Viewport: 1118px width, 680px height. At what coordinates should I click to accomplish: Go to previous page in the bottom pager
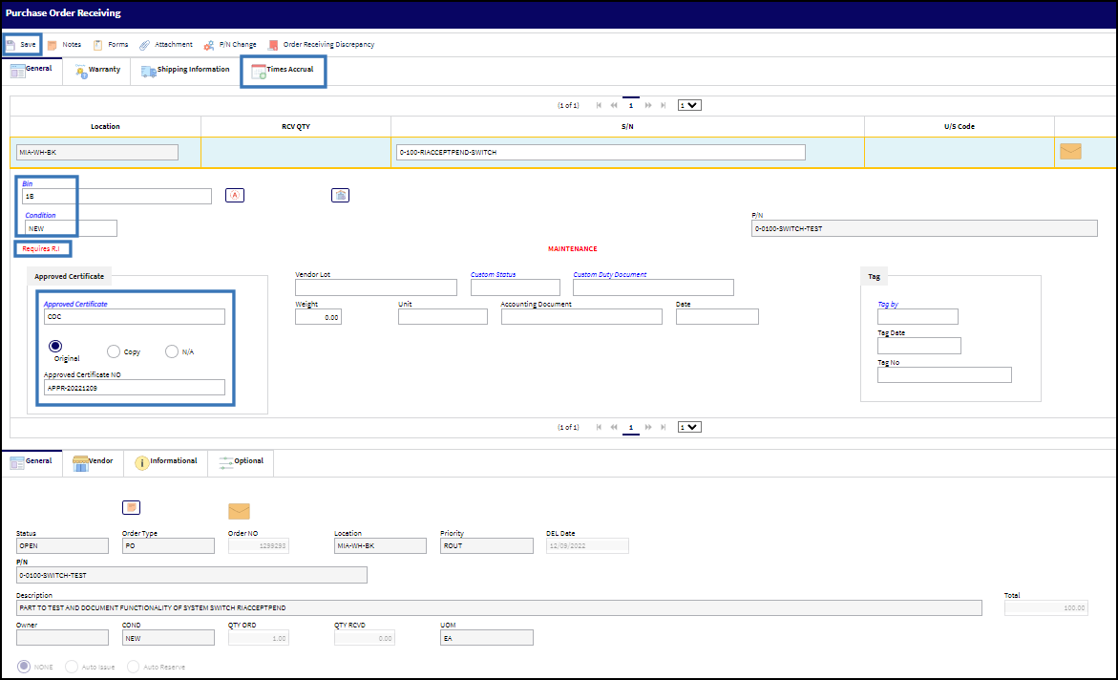[x=614, y=428]
